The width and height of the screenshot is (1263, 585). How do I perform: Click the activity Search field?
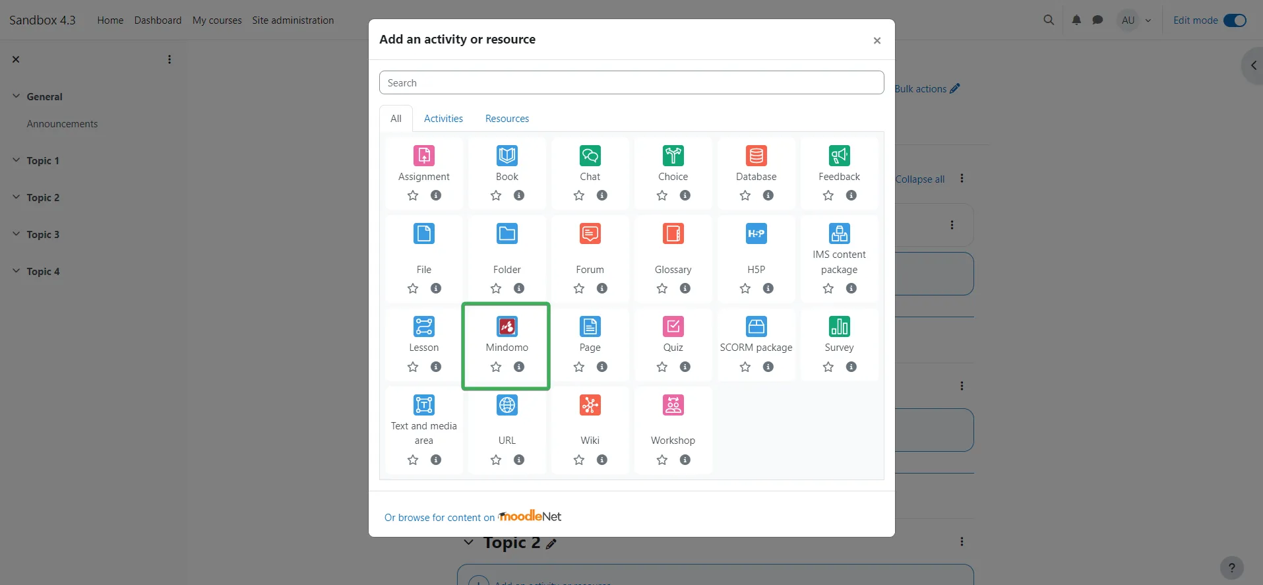[x=631, y=83]
